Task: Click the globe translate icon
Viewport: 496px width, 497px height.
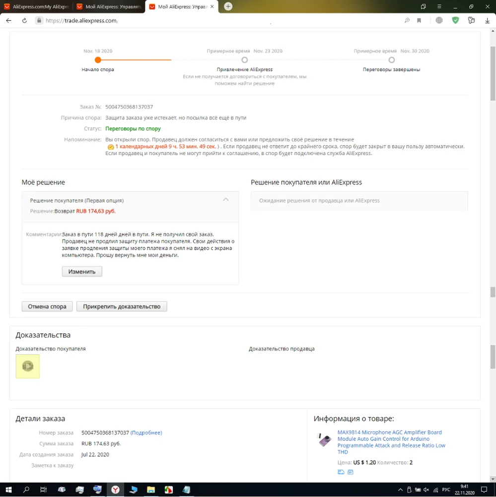Action: pos(439,20)
